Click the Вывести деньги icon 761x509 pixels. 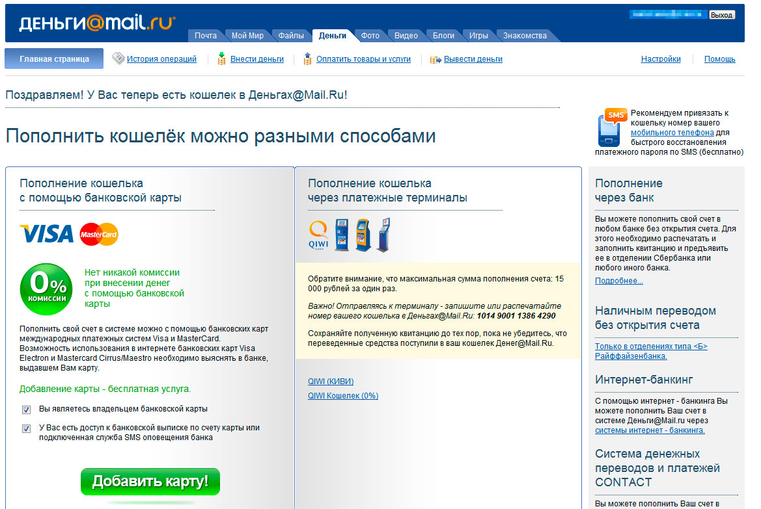click(x=436, y=59)
